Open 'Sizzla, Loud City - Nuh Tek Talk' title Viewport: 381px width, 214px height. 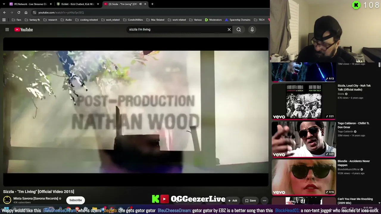click(354, 87)
